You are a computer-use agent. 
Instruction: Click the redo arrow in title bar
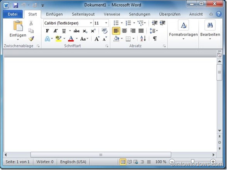point(34,5)
